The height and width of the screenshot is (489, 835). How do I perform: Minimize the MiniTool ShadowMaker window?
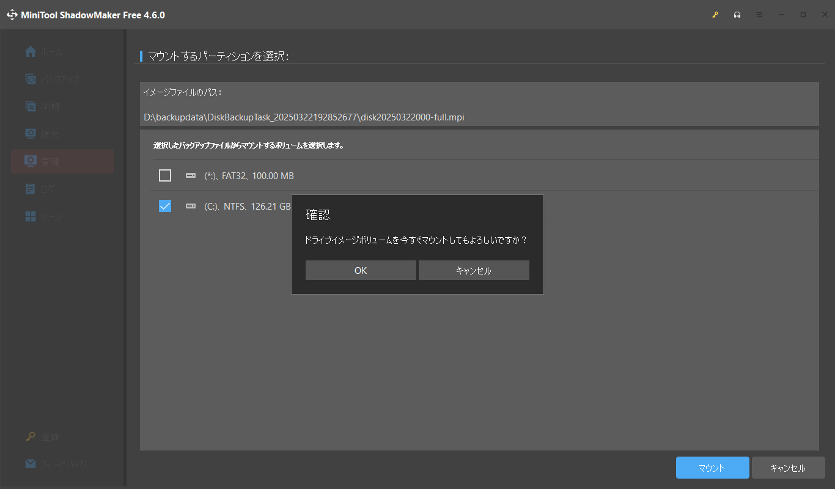(781, 15)
